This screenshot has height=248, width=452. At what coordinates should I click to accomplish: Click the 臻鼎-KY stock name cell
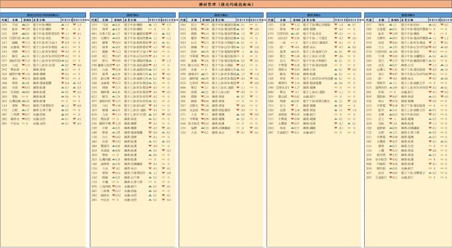(194, 74)
